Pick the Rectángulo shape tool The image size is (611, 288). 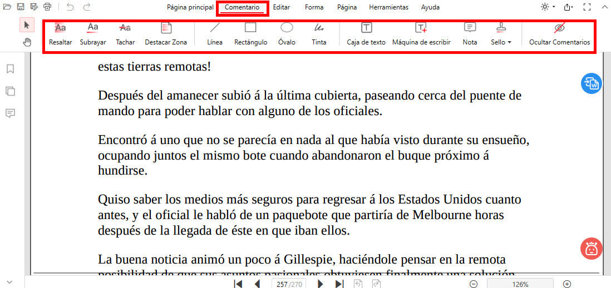(x=250, y=34)
